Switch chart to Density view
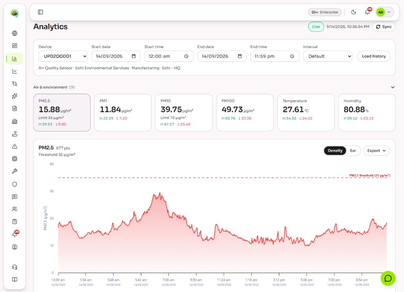This screenshot has height=292, width=404. (x=335, y=151)
